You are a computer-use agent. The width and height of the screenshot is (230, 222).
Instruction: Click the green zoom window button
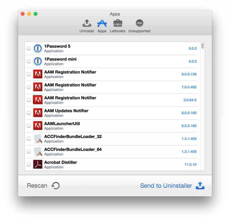[36, 14]
